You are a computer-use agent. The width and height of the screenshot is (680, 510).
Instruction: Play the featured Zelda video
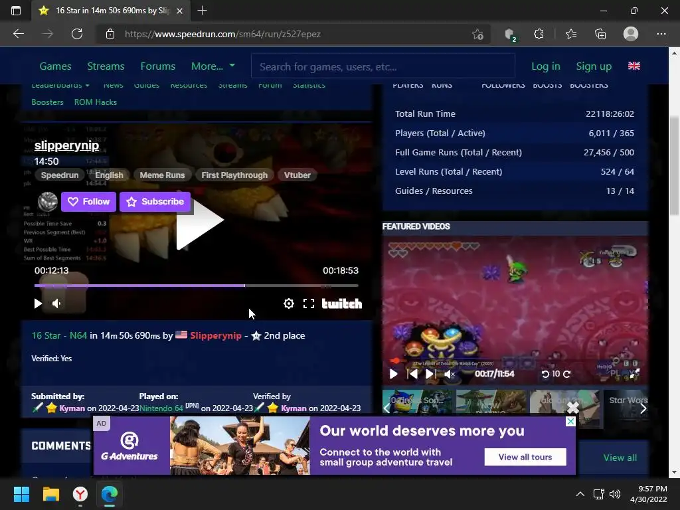[393, 374]
